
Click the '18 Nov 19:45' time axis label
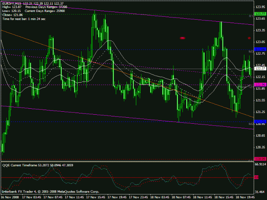(x=245, y=197)
